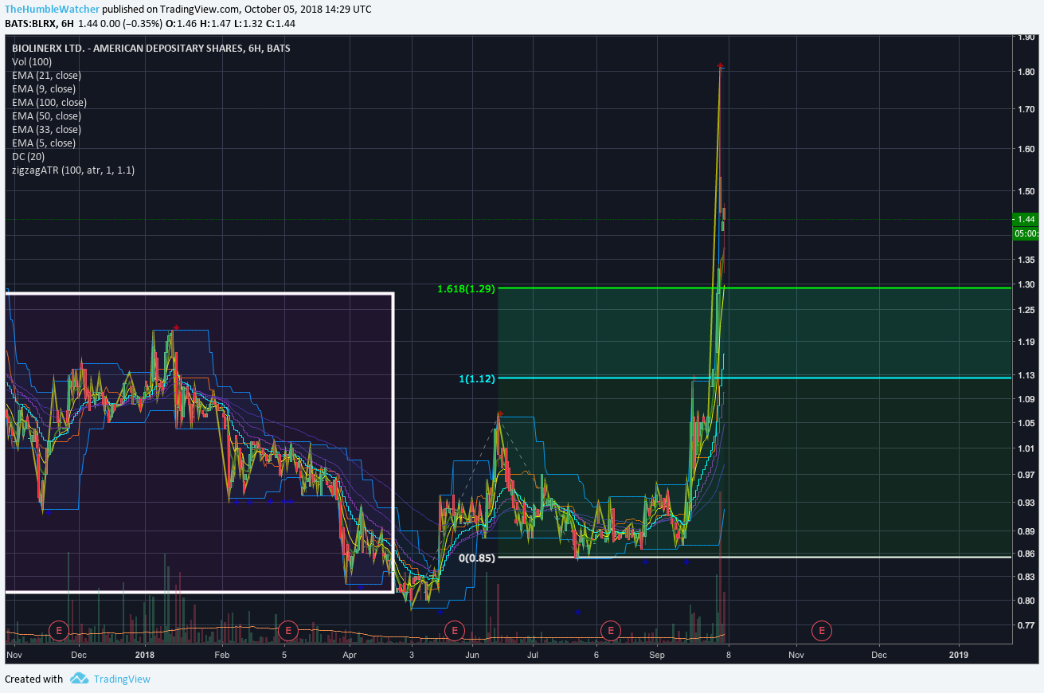Click the 0.77 price axis label
1044x693 pixels.
1026,626
